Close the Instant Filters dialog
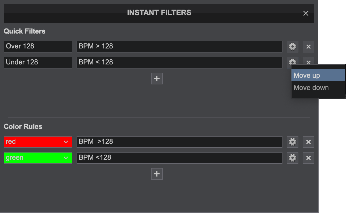346x213 pixels. coord(306,13)
